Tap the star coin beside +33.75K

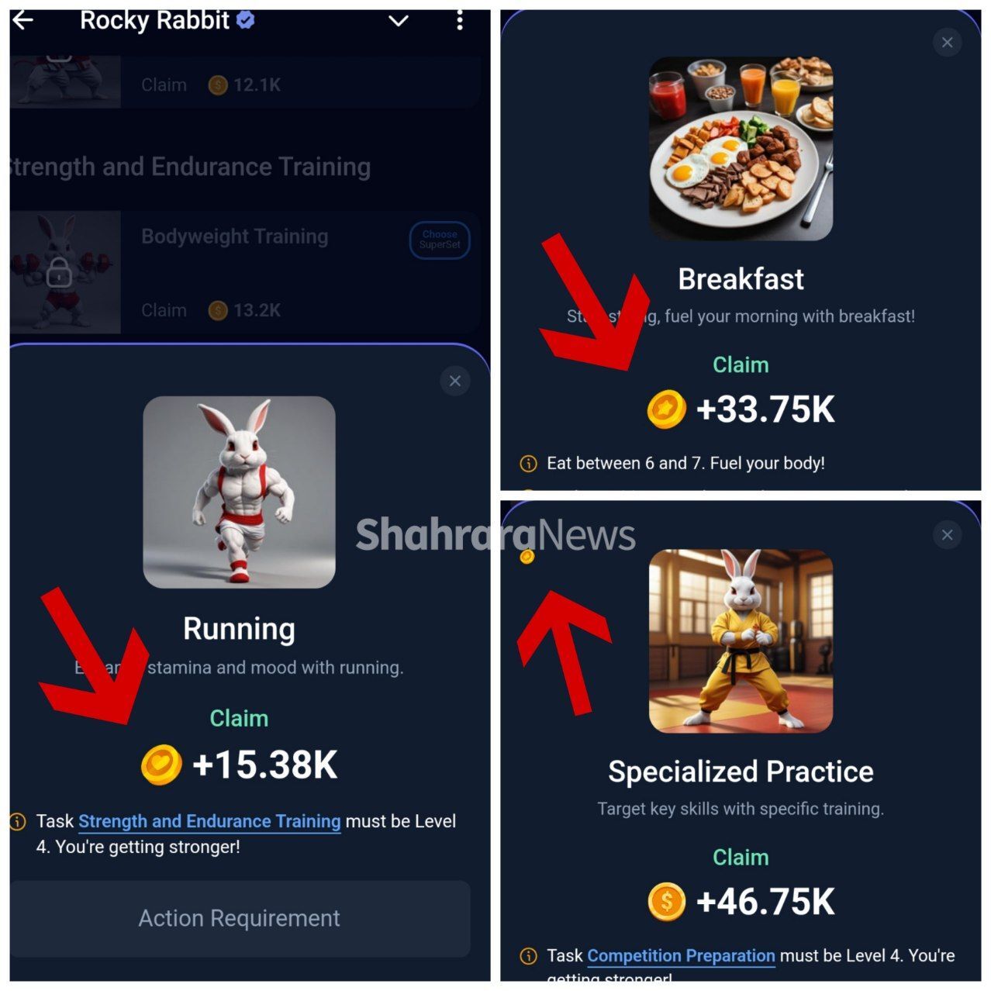tap(666, 409)
